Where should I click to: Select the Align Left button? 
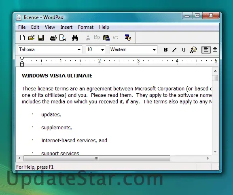click(x=206, y=50)
